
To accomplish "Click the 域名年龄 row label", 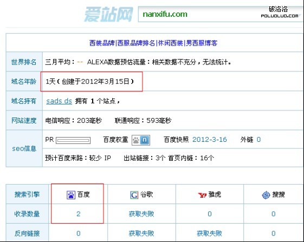I will pyautogui.click(x=24, y=81).
